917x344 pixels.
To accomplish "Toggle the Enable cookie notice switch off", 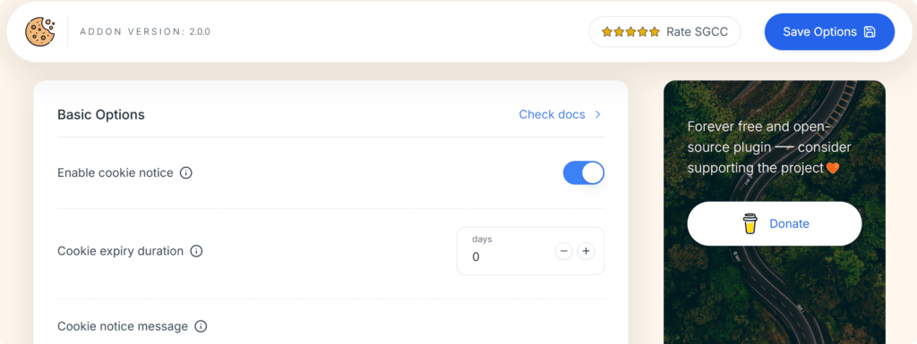I will [584, 173].
